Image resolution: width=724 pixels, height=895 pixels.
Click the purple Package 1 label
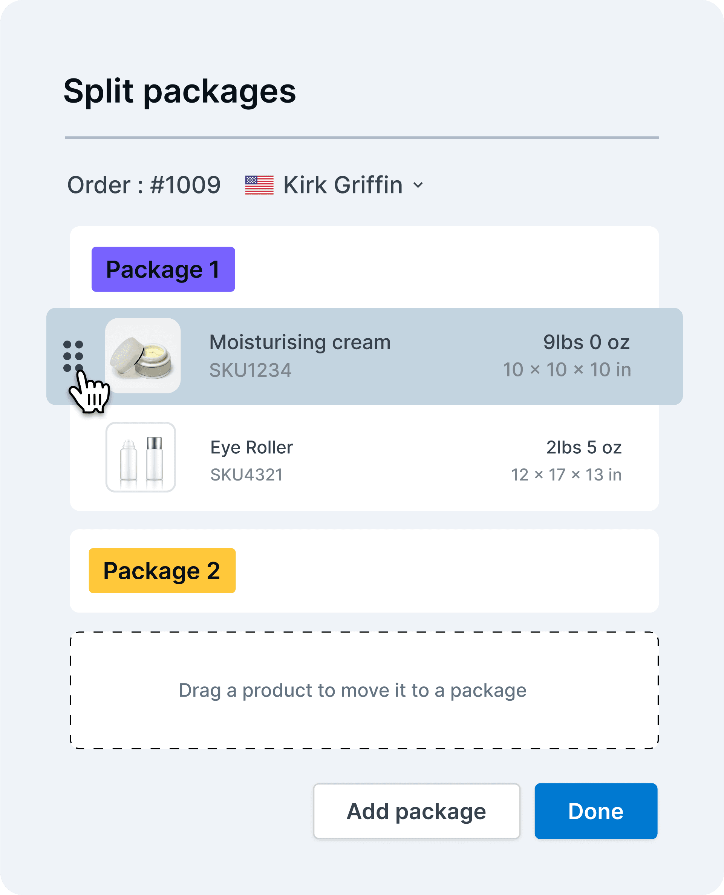163,269
